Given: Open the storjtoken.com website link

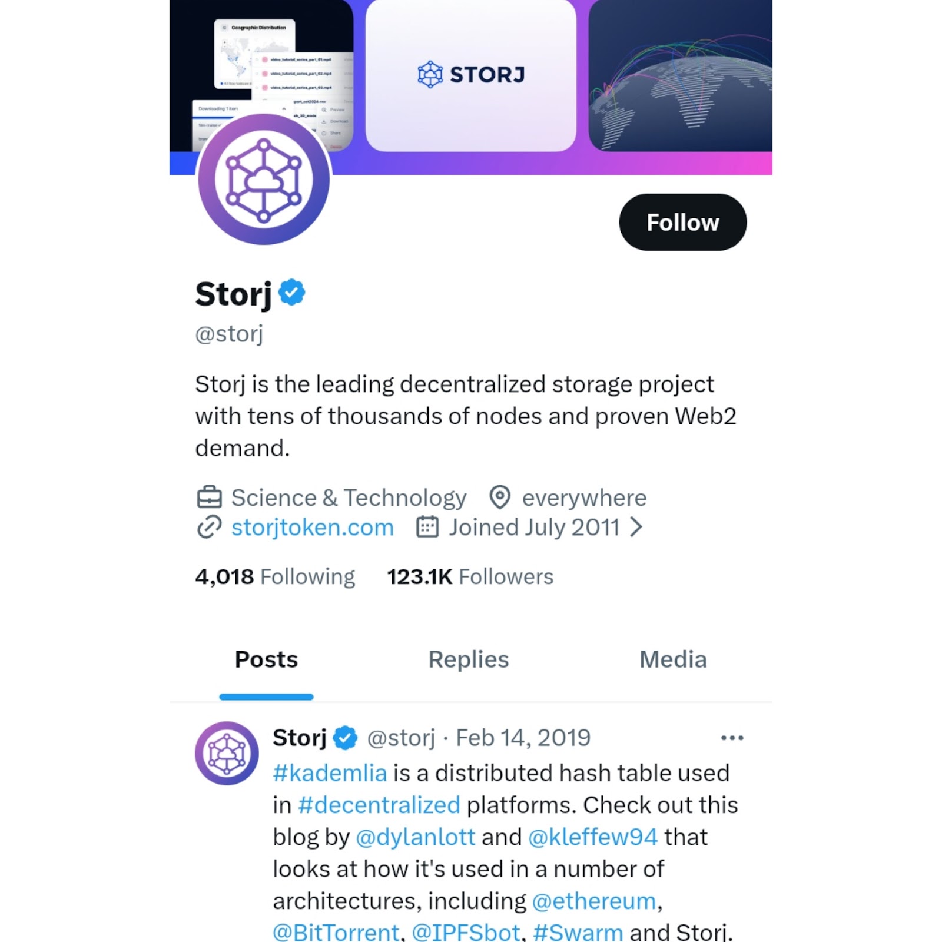Looking at the screenshot, I should pyautogui.click(x=312, y=527).
